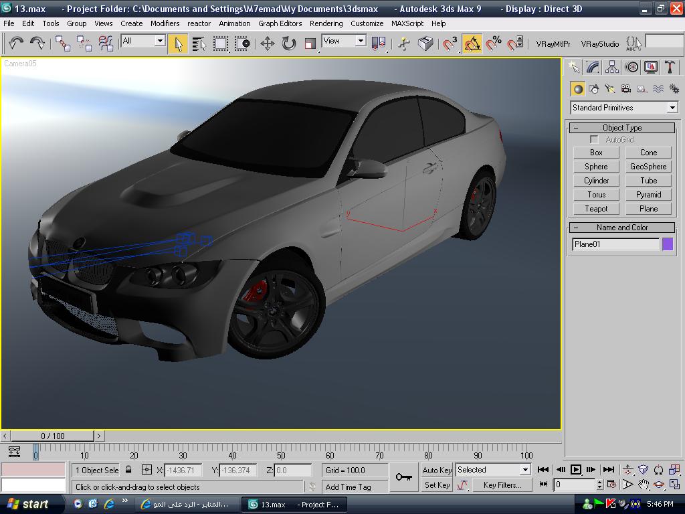Click the Windows start button
Screen dimensions: 685x514
click(28, 505)
